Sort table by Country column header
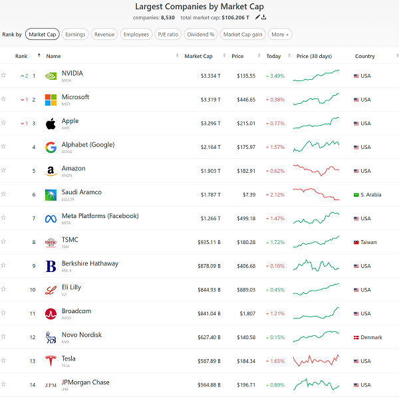Viewport: 399px width, 399px height. [x=365, y=57]
